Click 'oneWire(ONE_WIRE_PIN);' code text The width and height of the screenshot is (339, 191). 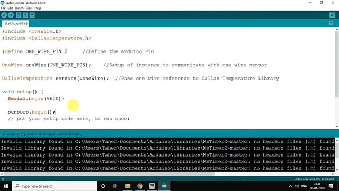pos(58,65)
